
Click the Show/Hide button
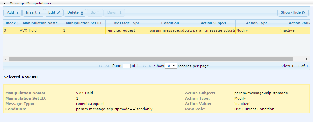pyautogui.click(x=293, y=13)
